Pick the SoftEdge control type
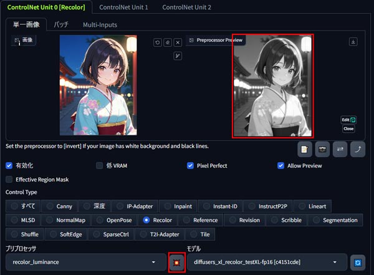This screenshot has height=275, width=374. [x=66, y=234]
